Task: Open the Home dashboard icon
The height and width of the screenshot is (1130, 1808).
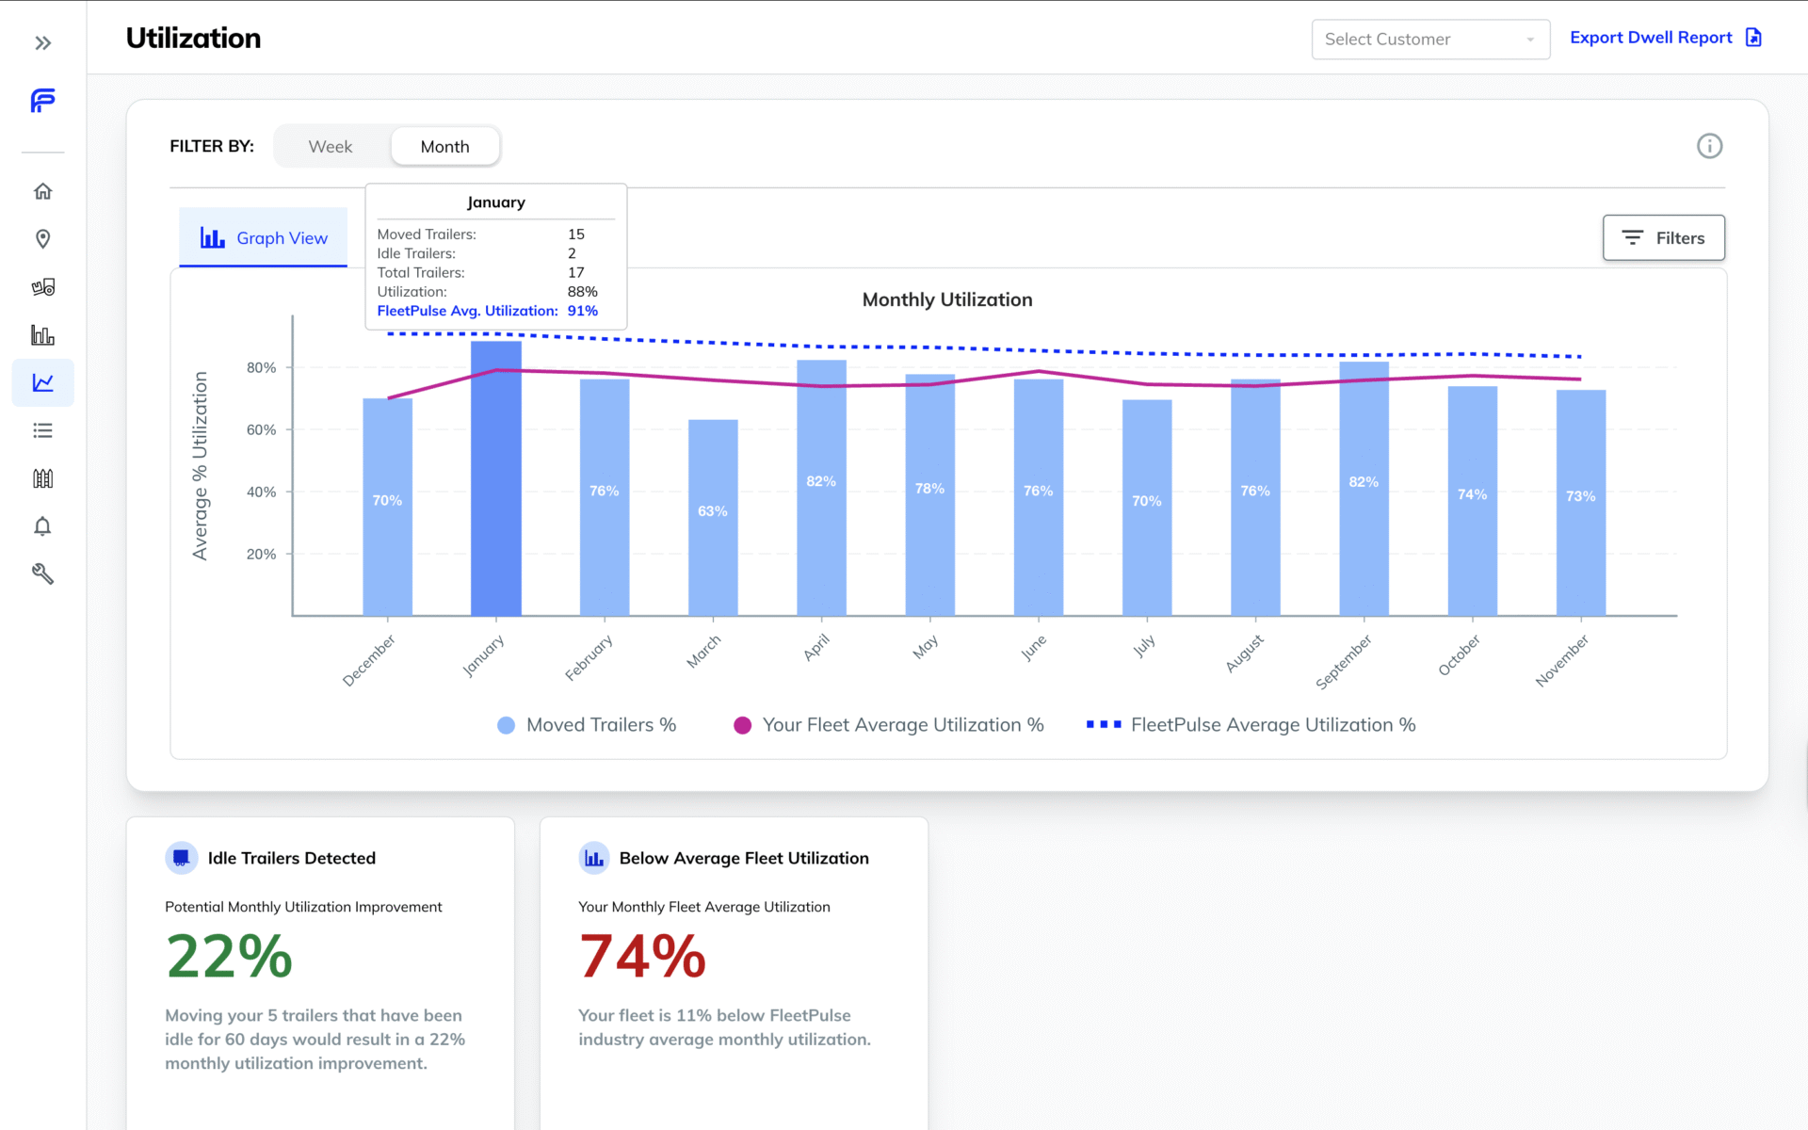Action: click(x=42, y=190)
